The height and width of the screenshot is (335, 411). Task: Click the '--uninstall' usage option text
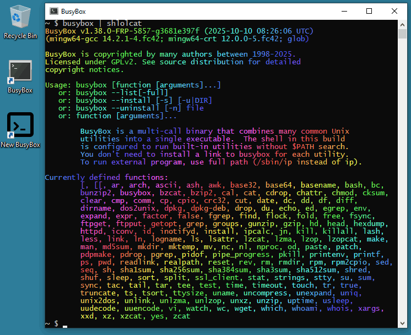pos(135,108)
